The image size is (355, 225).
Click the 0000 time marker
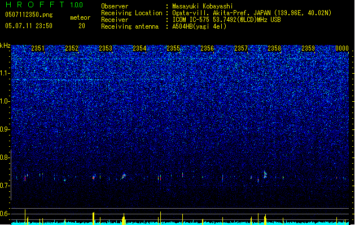342,48
